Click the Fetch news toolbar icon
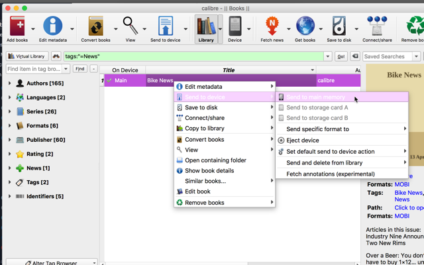Screen dimensions: 424x265 [x=272, y=26]
